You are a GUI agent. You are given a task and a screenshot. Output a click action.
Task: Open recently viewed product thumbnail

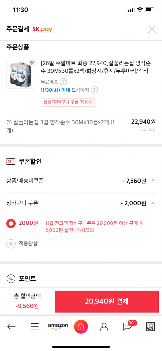[150, 327]
